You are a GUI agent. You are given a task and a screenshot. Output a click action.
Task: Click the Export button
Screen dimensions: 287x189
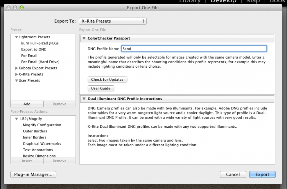[x=262, y=174]
